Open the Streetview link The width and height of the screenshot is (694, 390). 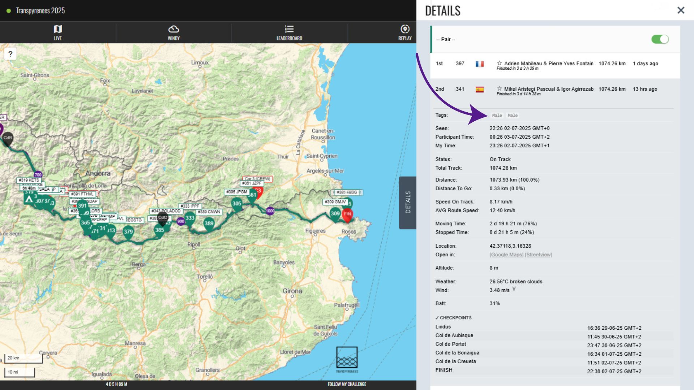pyautogui.click(x=539, y=255)
